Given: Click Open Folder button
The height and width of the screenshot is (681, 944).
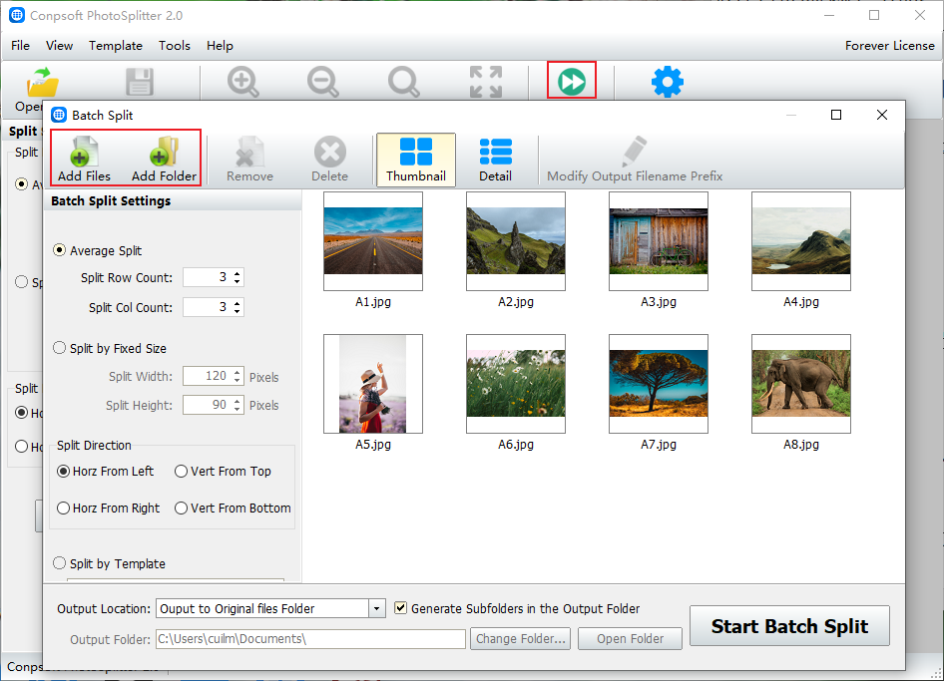Looking at the screenshot, I should (630, 638).
